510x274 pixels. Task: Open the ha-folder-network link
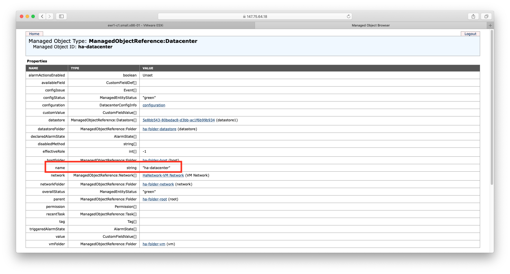pyautogui.click(x=158, y=184)
